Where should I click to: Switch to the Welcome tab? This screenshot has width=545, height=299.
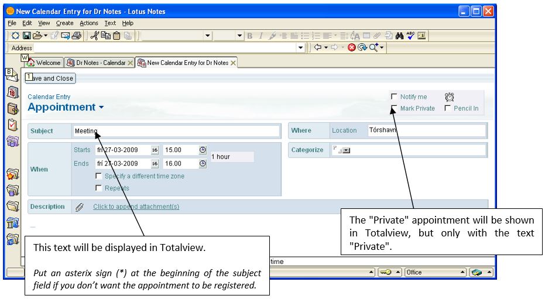click(x=44, y=63)
